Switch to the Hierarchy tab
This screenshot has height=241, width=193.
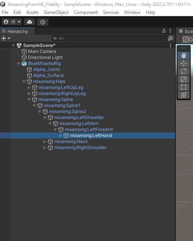pos(17,32)
